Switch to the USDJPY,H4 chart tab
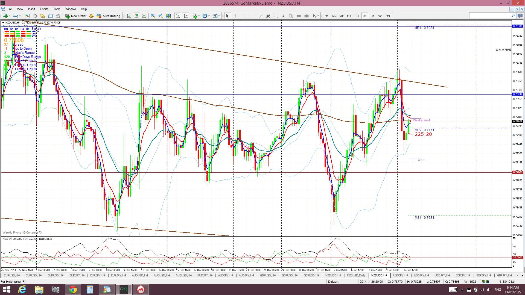Viewport: 525px width, 295px height. (x=400, y=275)
